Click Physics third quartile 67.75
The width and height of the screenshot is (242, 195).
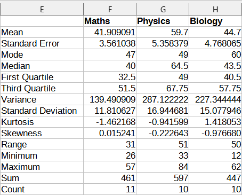[x=163, y=88]
